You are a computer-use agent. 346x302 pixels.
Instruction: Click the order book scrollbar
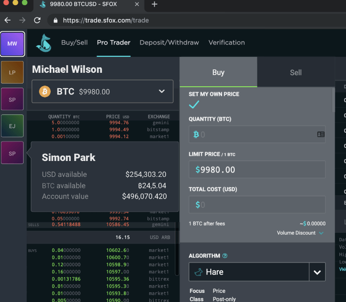(177, 249)
